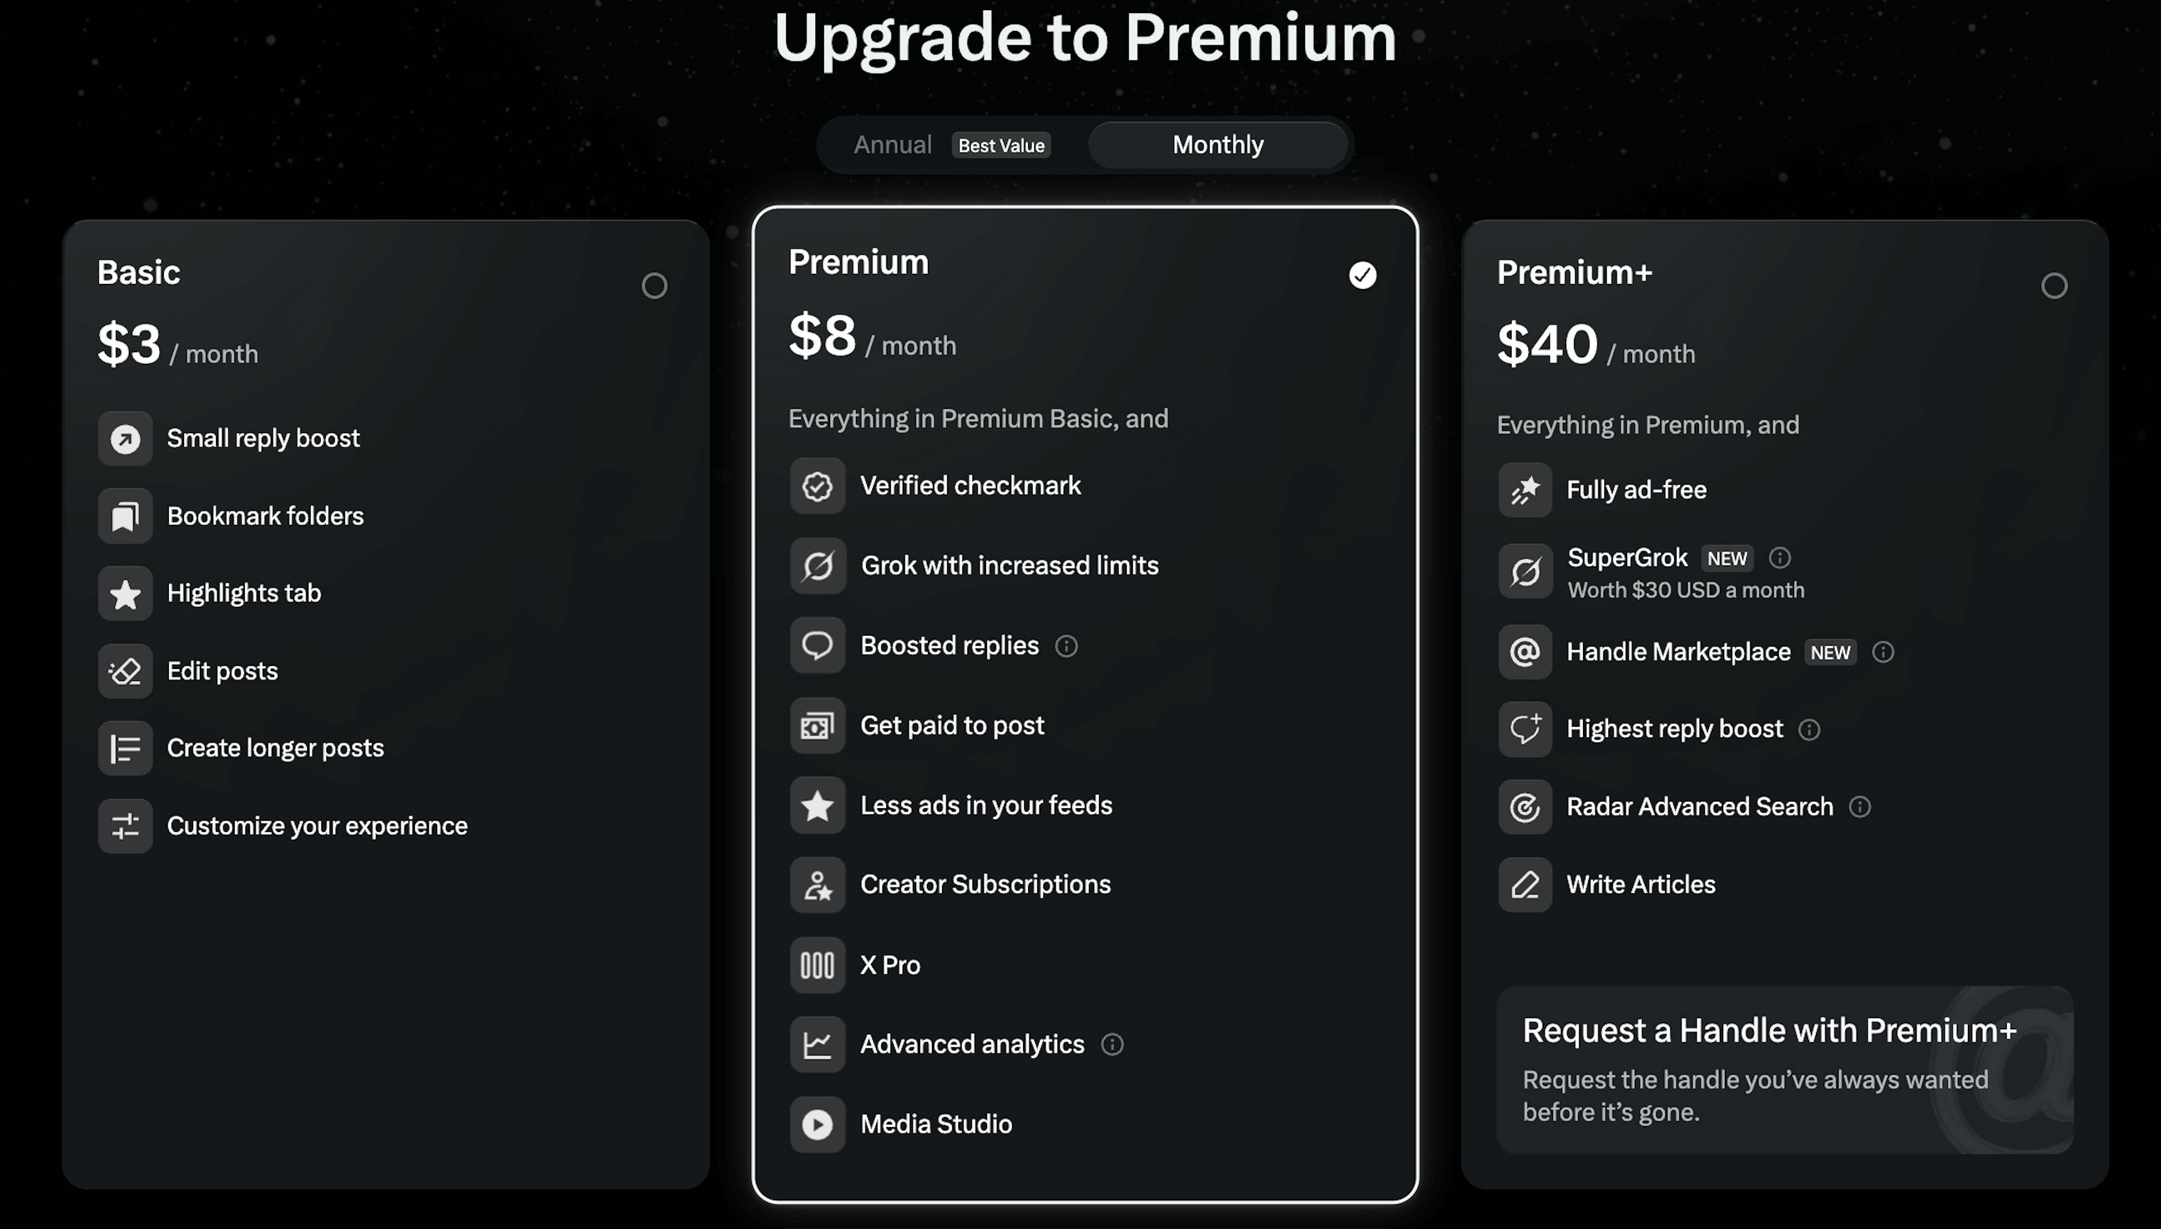Click the Write Articles pencil icon
Screen dimensions: 2161x1229
[1525, 885]
